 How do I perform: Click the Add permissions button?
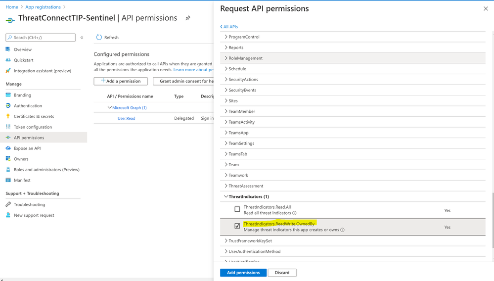coord(243,273)
